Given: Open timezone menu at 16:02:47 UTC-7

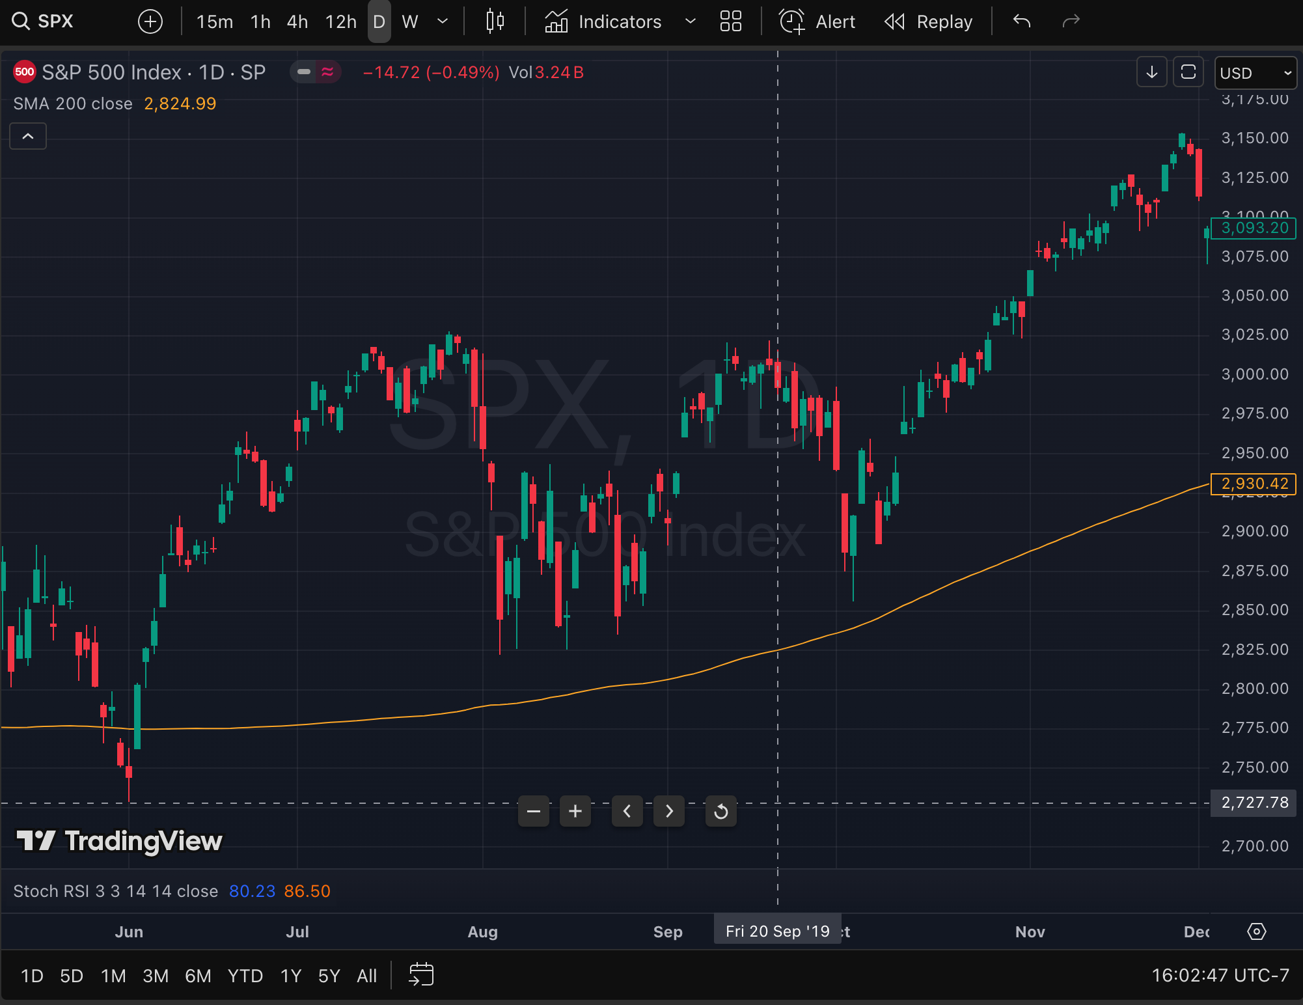Looking at the screenshot, I should click(1220, 976).
